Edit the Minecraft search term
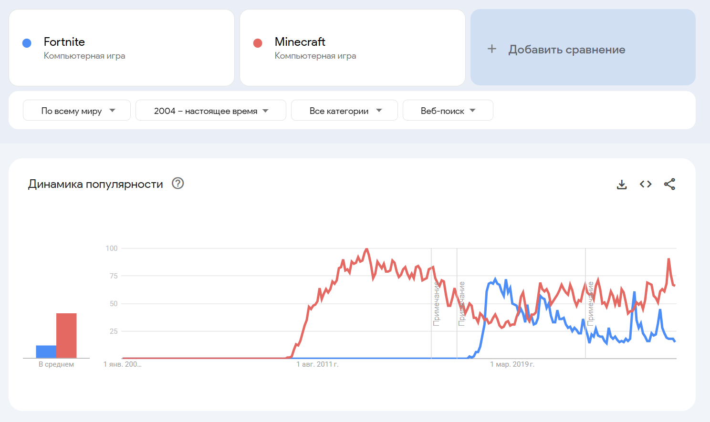This screenshot has height=422, width=710. (x=300, y=42)
